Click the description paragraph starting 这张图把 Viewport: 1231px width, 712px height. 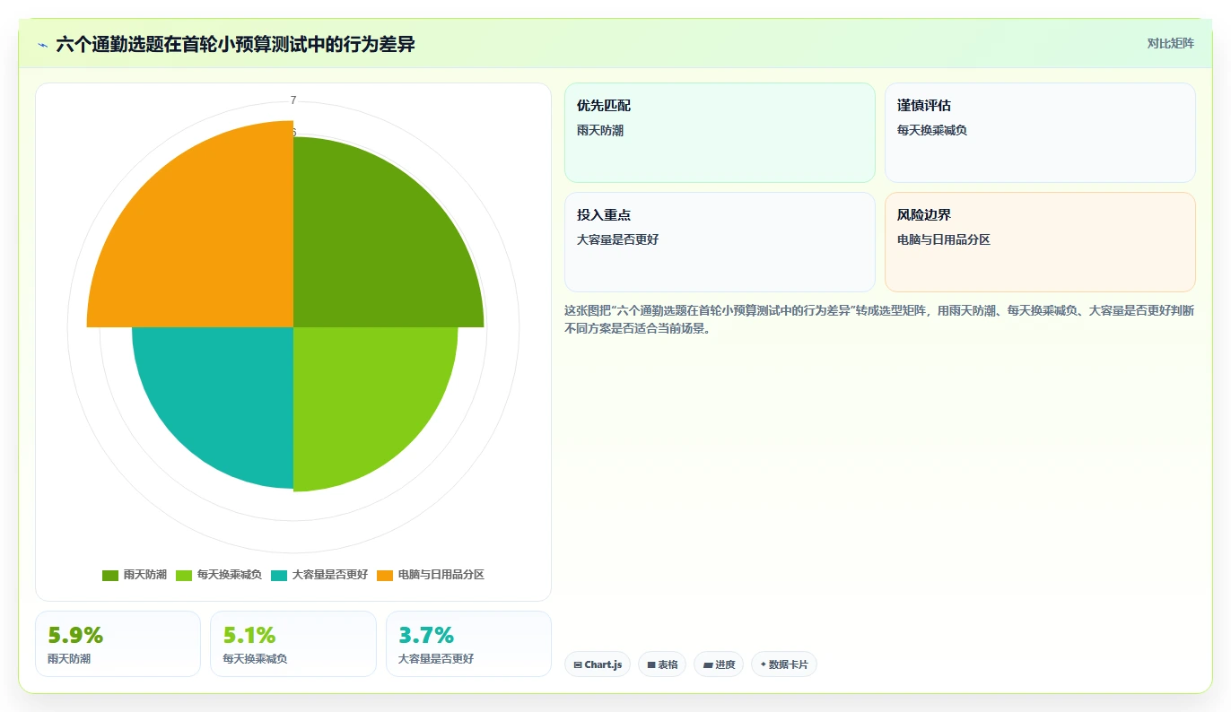879,319
